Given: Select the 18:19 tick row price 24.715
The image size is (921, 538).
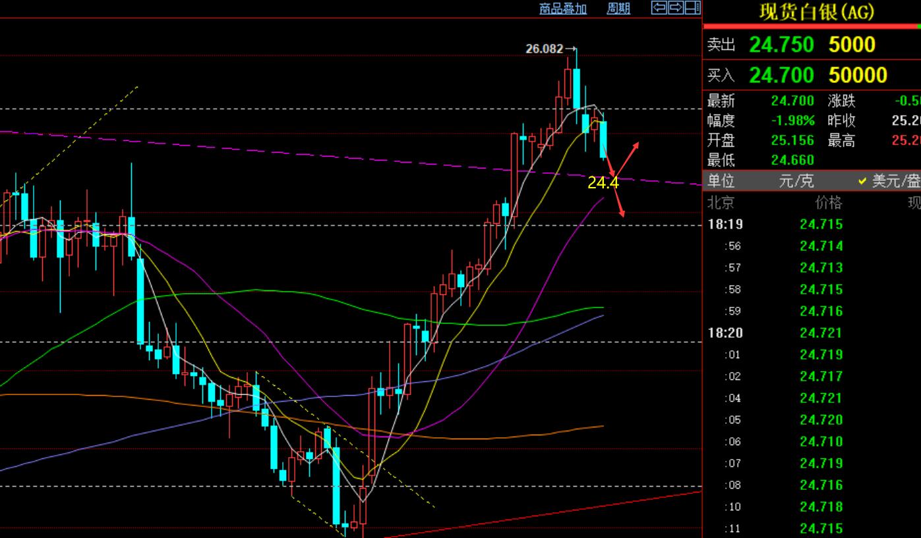Looking at the screenshot, I should (x=821, y=224).
